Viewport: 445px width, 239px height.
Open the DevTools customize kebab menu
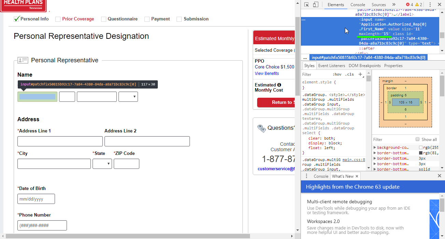[x=430, y=5]
